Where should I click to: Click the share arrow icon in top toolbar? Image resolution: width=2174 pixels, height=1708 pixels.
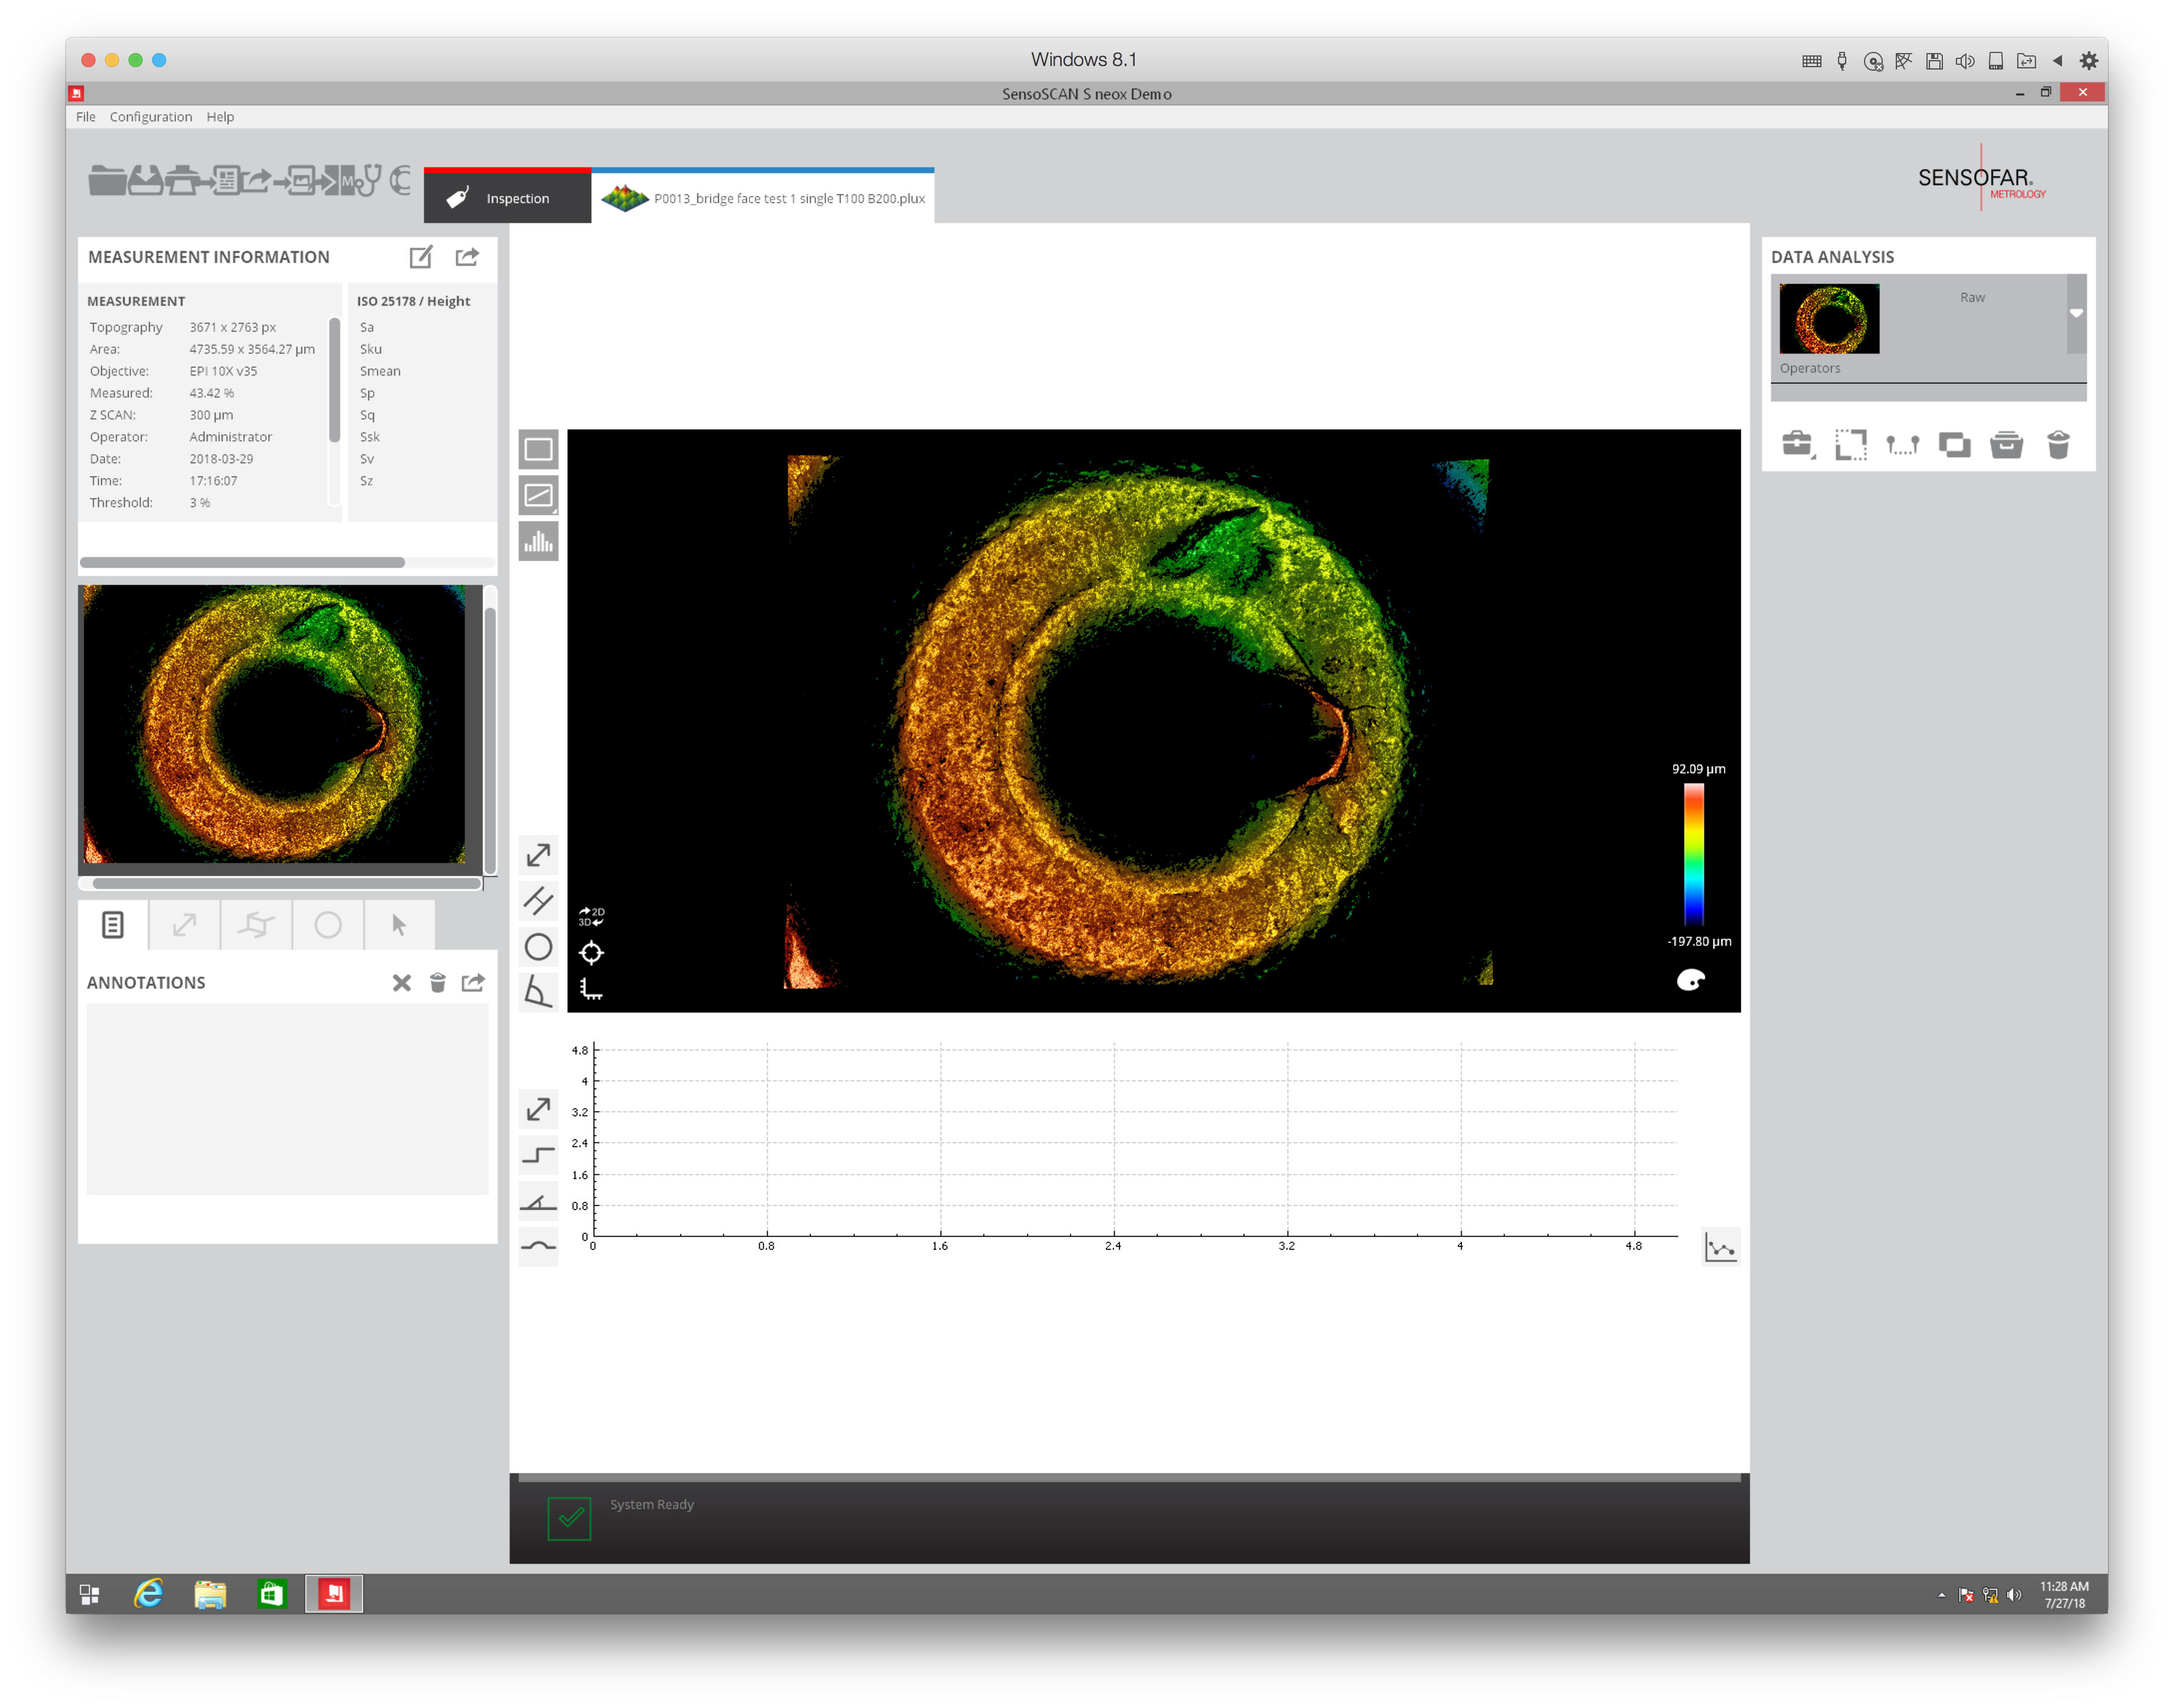tap(258, 180)
